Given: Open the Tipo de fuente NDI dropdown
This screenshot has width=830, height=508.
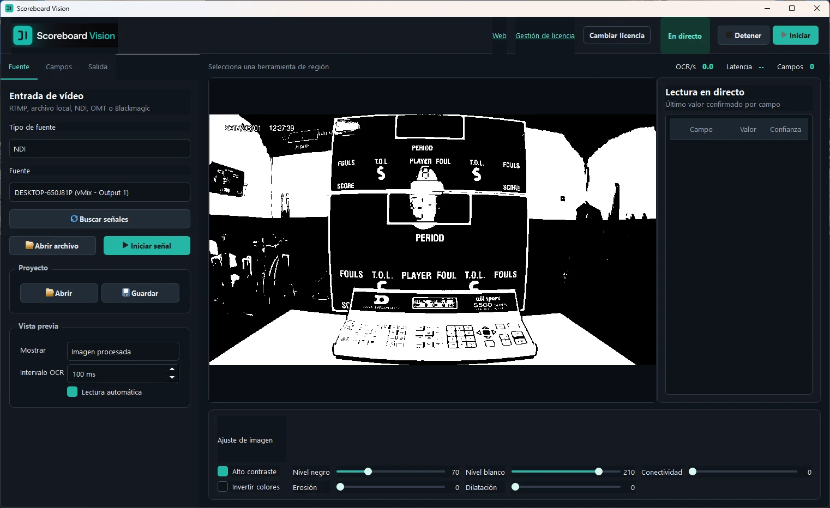Looking at the screenshot, I should point(100,149).
